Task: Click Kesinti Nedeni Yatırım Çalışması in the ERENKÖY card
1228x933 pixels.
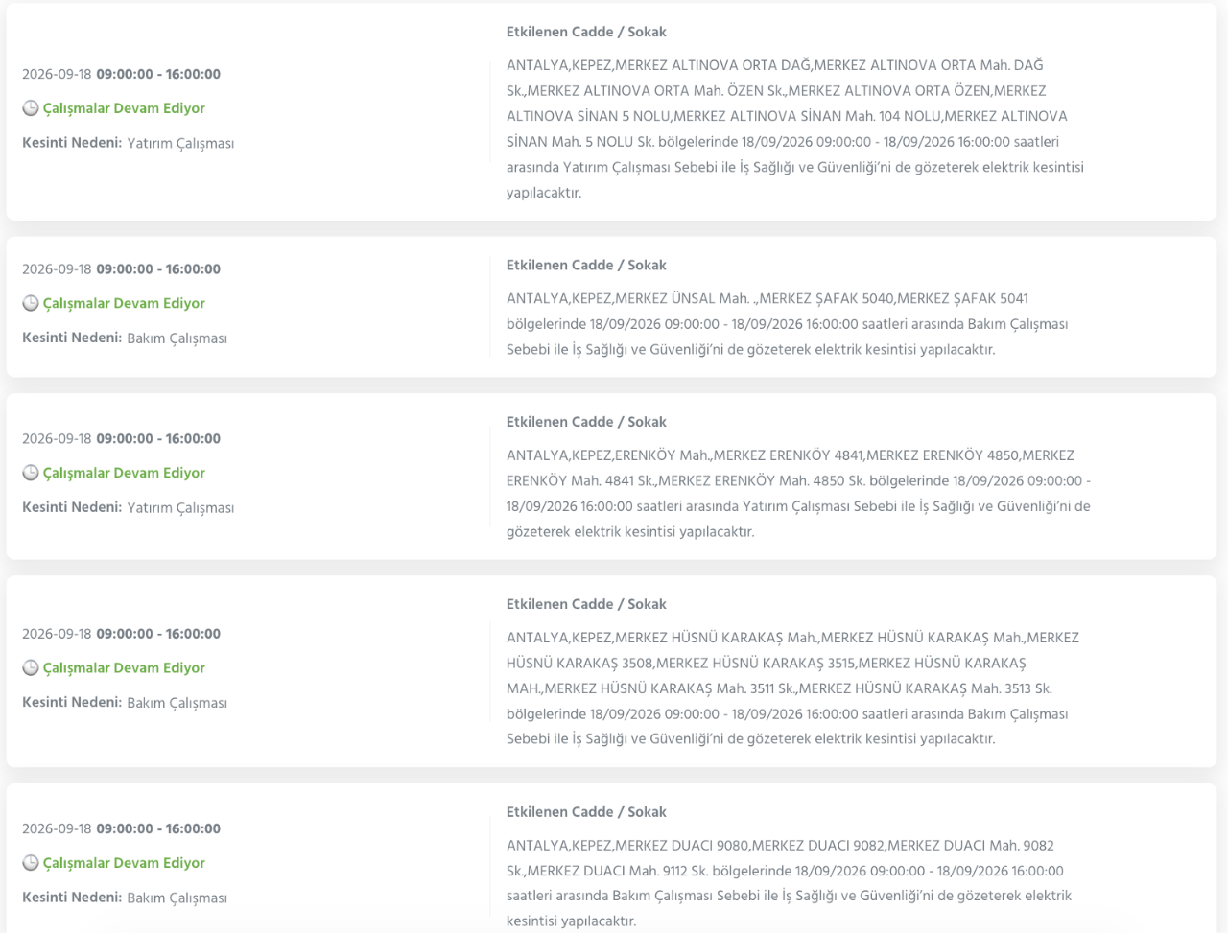Action: coord(128,507)
